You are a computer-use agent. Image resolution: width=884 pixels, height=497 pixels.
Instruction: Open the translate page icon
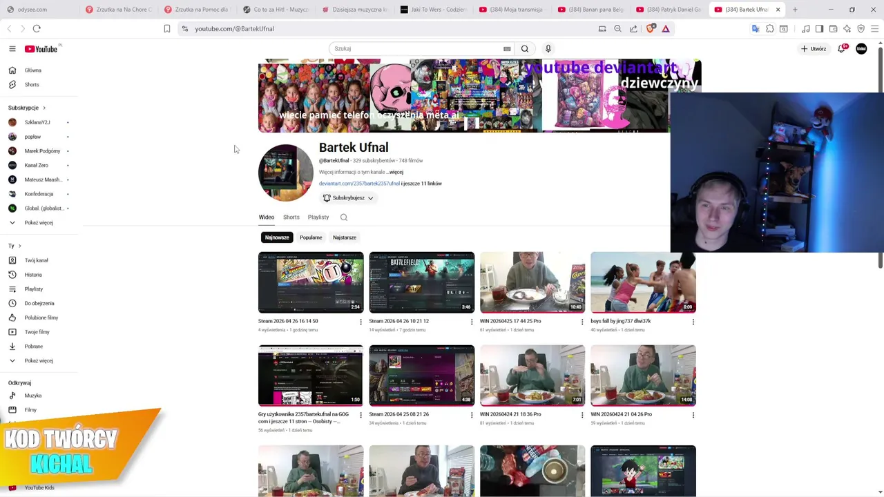756,28
